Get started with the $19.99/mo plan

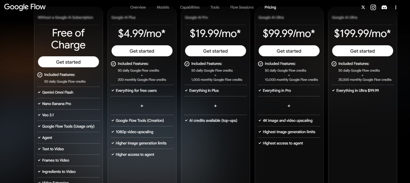coord(215,51)
